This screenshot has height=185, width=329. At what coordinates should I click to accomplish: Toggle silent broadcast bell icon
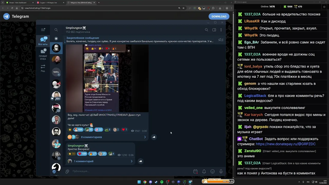point(204,171)
